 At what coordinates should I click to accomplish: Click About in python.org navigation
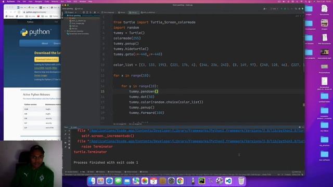(x=45, y=43)
